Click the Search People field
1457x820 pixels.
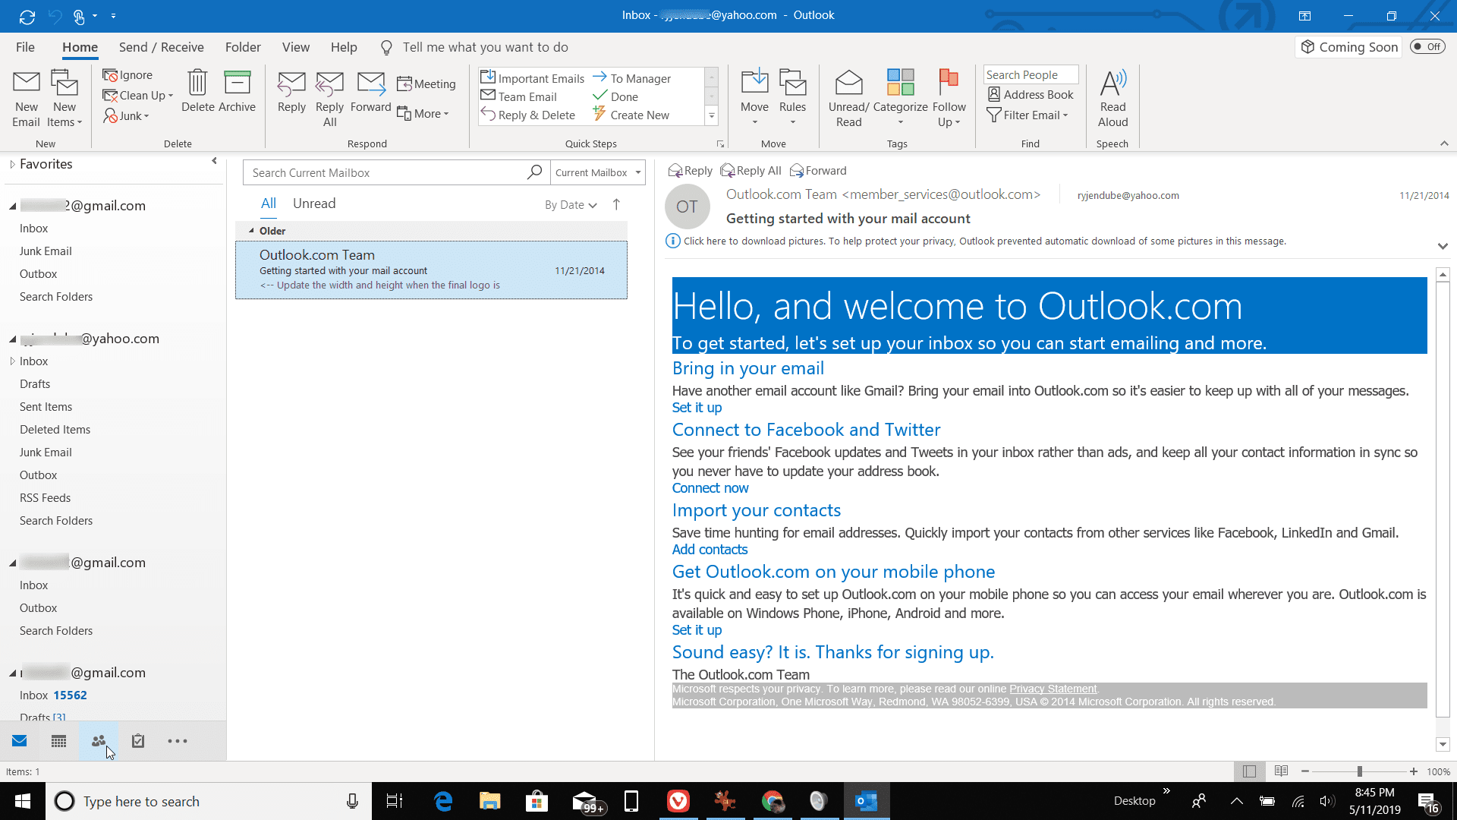click(1031, 74)
